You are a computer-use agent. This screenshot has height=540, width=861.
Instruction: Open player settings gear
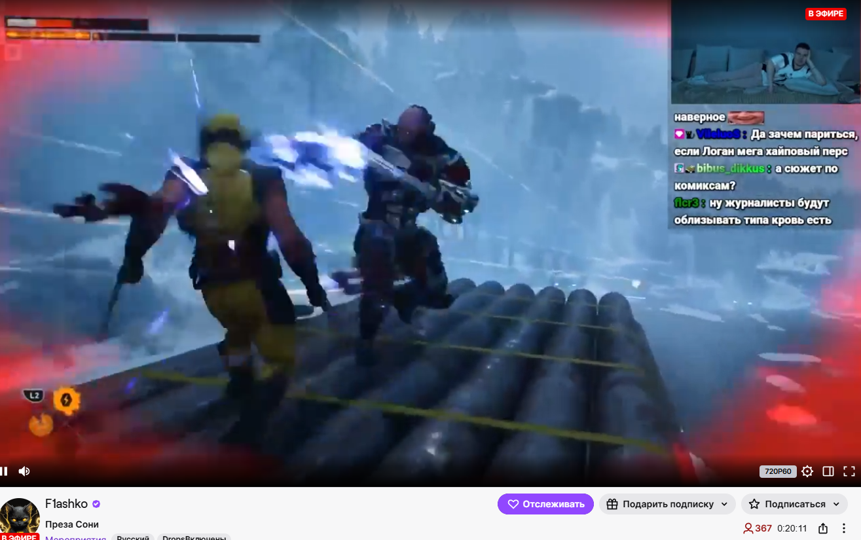click(807, 471)
